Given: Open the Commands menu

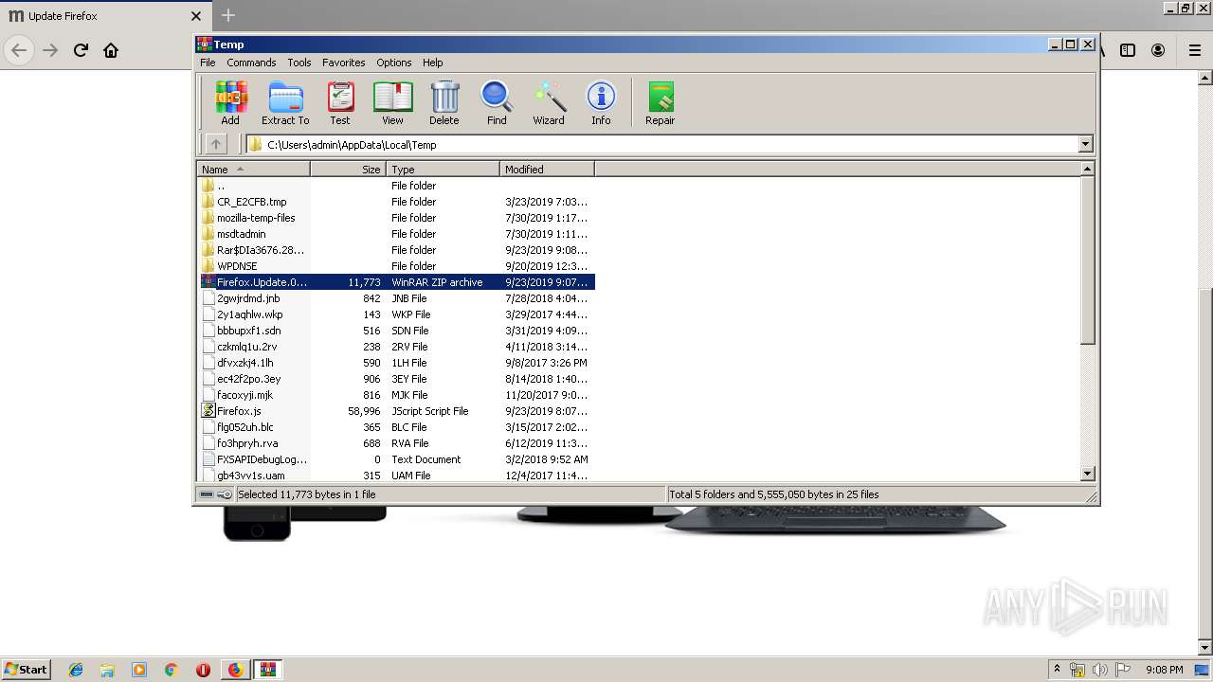Looking at the screenshot, I should 251,63.
